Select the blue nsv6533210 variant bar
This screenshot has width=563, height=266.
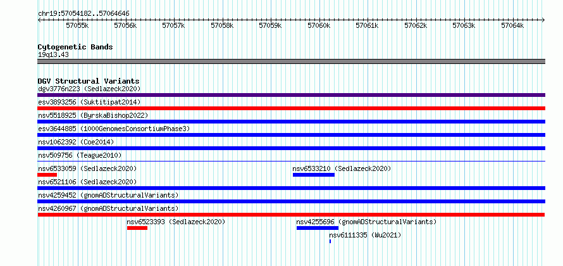tap(314, 175)
